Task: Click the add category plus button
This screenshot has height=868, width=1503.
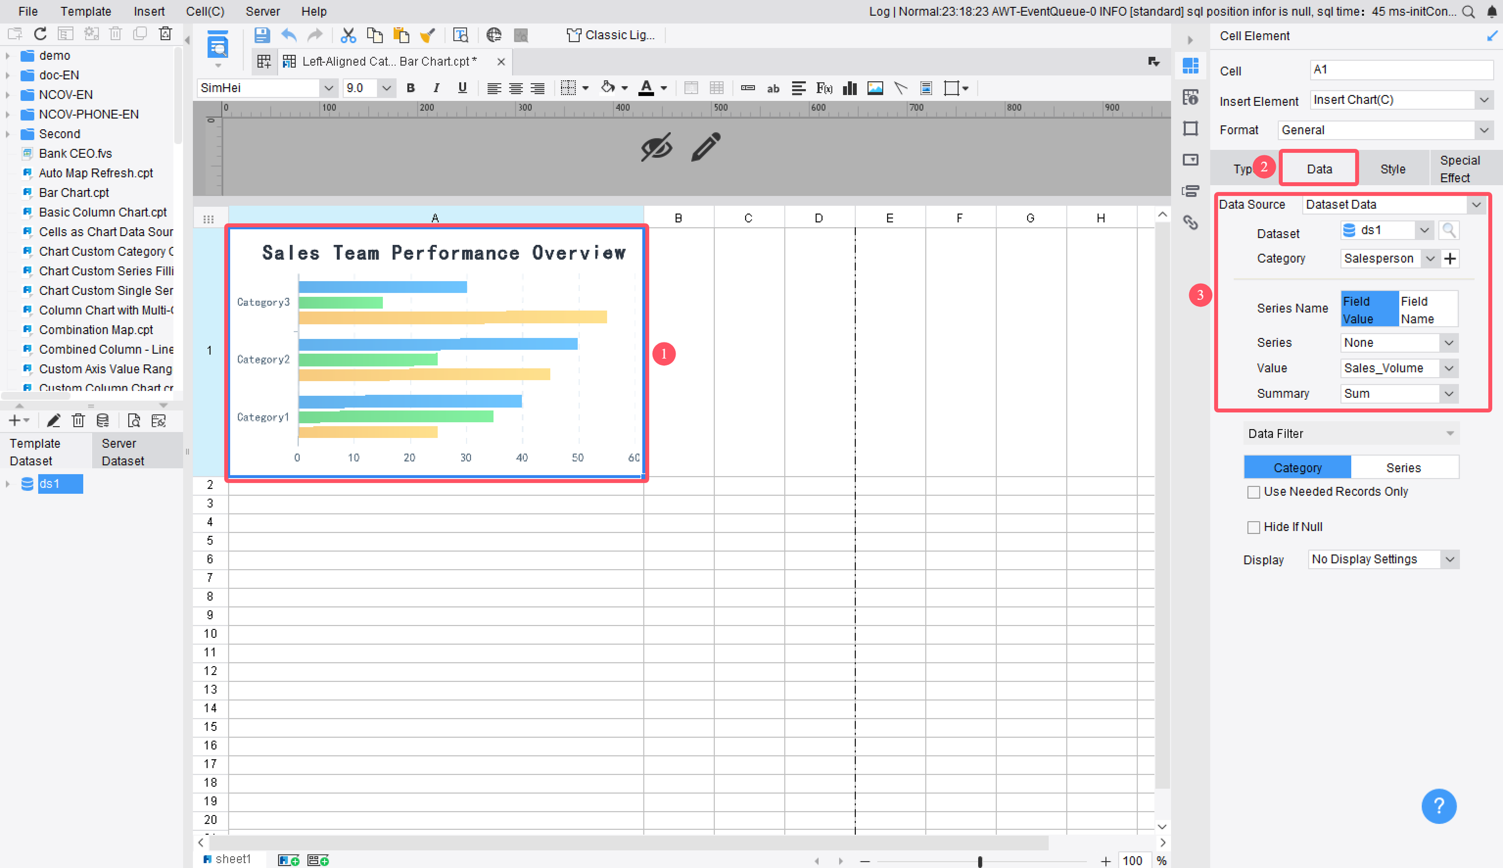Action: coord(1450,259)
